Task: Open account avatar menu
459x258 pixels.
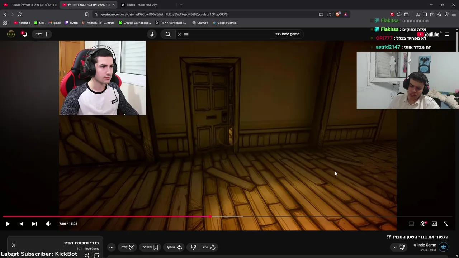Action: (11, 34)
